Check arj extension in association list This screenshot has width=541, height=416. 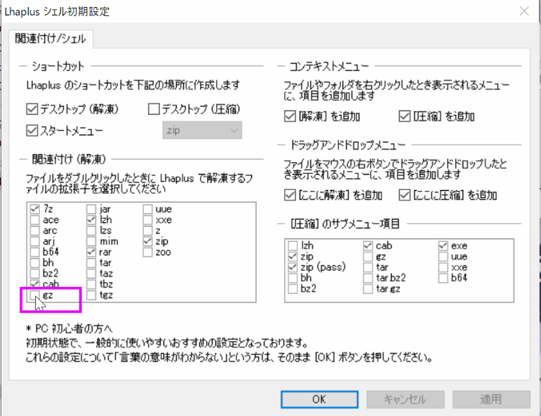click(x=34, y=241)
